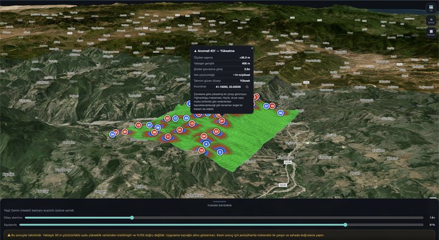Click the Dikey abartma multiplier value

(432, 218)
